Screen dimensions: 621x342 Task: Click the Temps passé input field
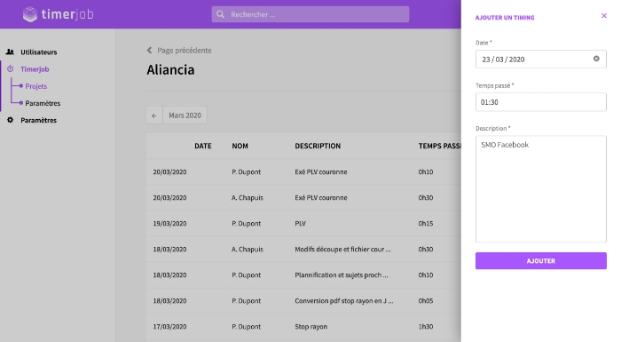(x=541, y=102)
